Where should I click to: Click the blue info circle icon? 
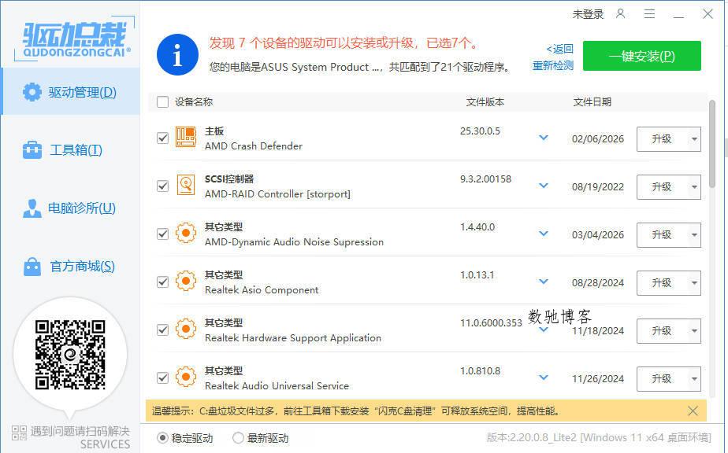(x=177, y=55)
